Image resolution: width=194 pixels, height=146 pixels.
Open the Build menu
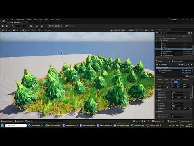pyautogui.click(x=41, y=19)
